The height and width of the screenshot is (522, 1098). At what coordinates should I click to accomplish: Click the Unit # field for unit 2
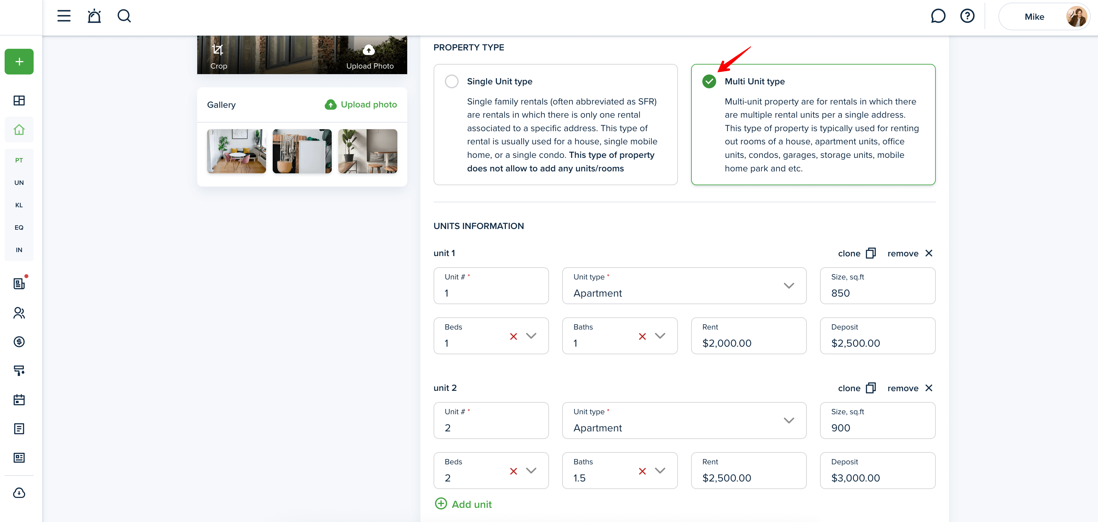pyautogui.click(x=491, y=420)
